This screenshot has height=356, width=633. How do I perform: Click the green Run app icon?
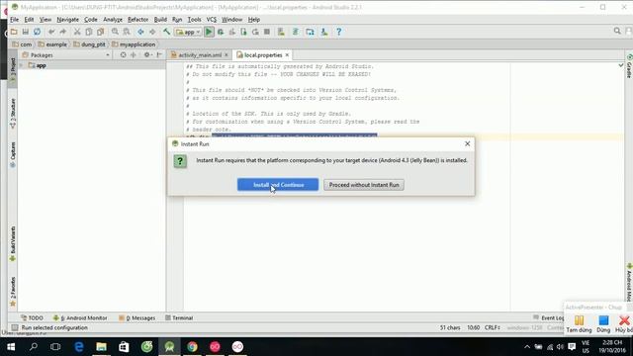[209, 32]
